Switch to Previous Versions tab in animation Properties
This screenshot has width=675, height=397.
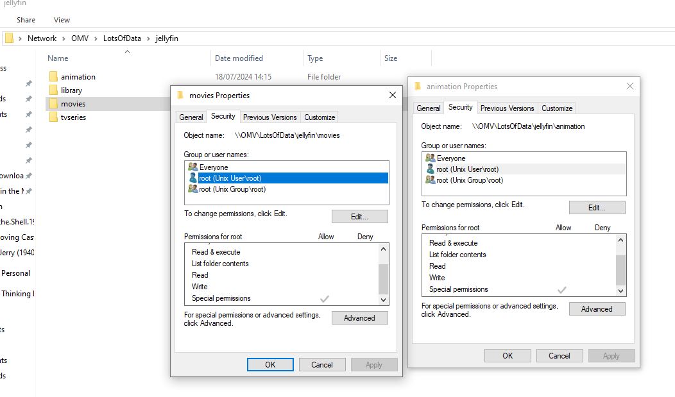tap(507, 108)
